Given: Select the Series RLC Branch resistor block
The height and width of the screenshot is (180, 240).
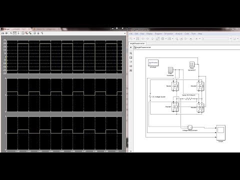Looking at the screenshot, I should 188,99.
